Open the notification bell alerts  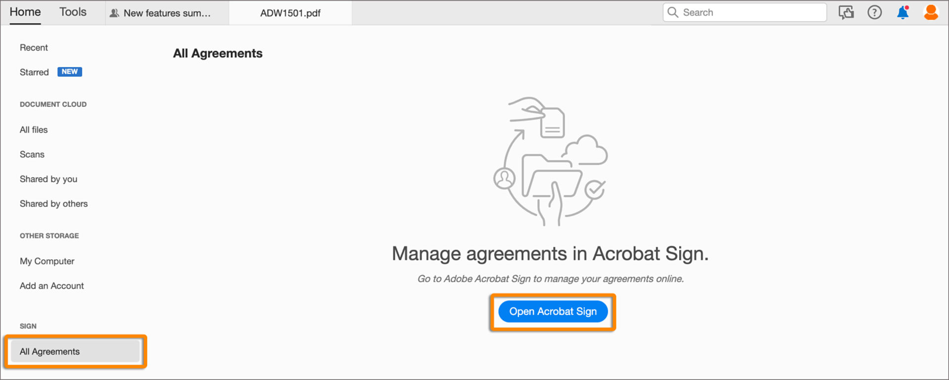point(902,12)
